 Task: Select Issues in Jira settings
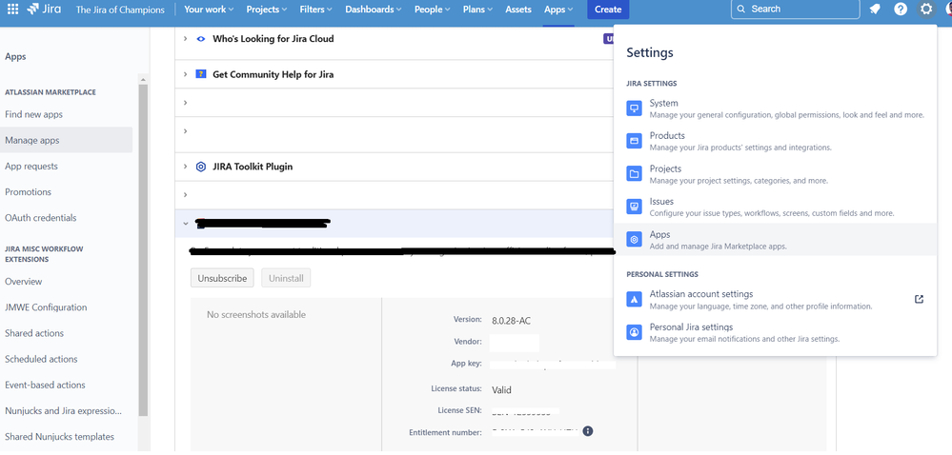tap(776, 207)
